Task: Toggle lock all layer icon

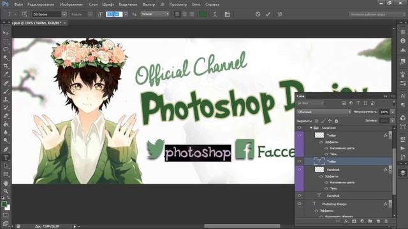Action: (336, 121)
